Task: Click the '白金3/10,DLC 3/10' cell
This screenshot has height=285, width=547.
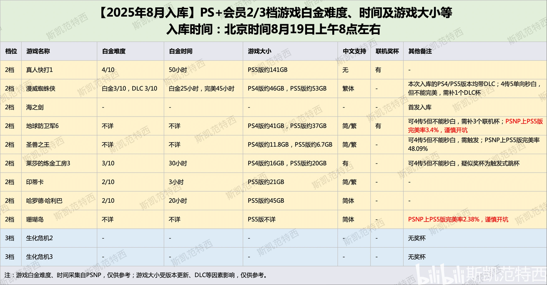Action: (129, 89)
